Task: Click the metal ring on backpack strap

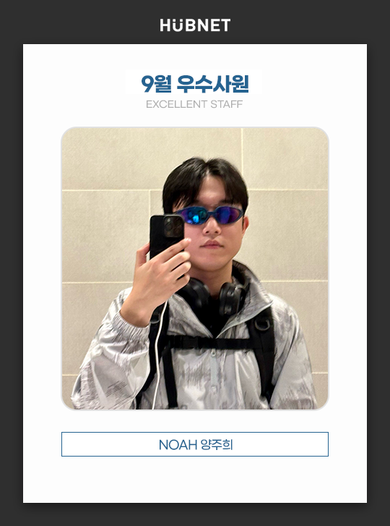Action: (261, 323)
